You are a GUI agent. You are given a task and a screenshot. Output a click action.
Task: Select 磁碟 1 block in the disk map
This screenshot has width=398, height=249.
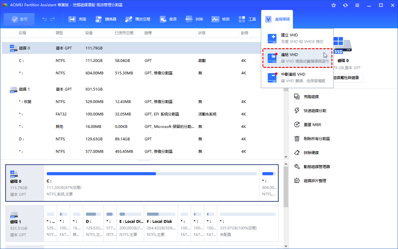pos(25,223)
